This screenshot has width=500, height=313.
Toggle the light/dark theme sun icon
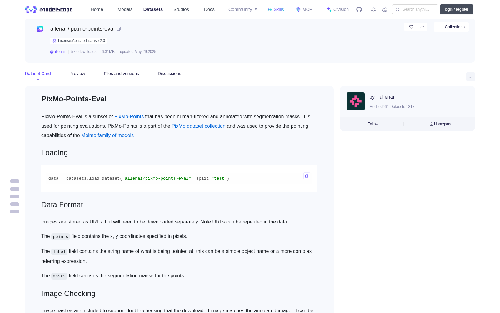pyautogui.click(x=373, y=9)
